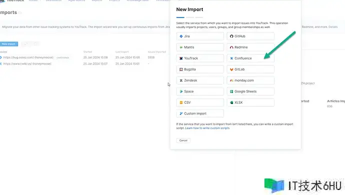Viewport: 345px width, 195px height.
Task: Click the New Import dialog title
Action: coord(189,9)
